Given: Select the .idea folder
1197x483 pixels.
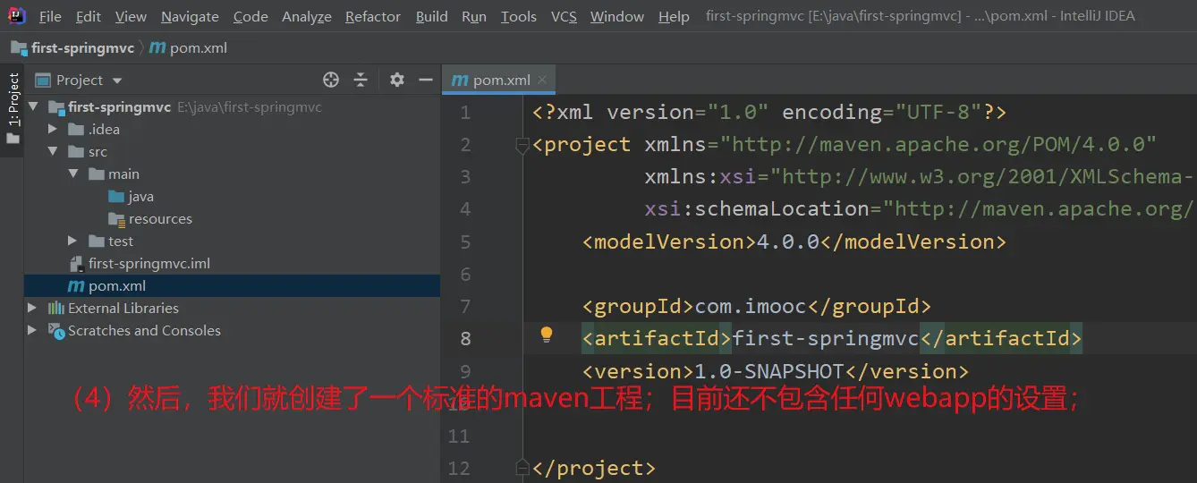Looking at the screenshot, I should pyautogui.click(x=104, y=130).
